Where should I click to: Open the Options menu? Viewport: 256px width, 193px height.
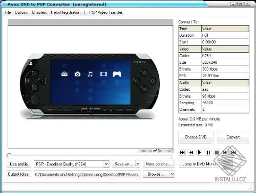click(22, 12)
